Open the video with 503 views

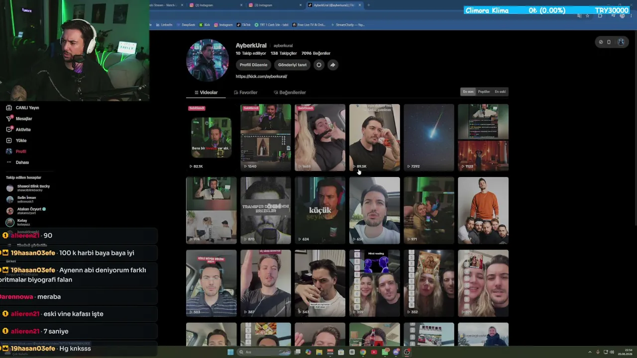pos(211,283)
